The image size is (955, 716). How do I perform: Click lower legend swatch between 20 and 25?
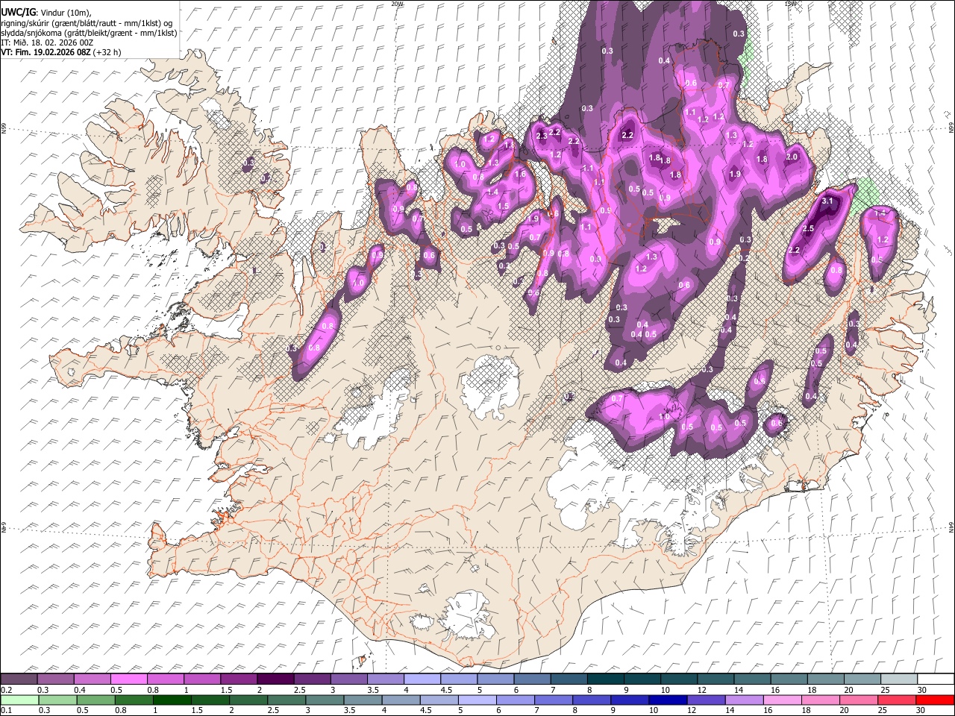click(859, 700)
